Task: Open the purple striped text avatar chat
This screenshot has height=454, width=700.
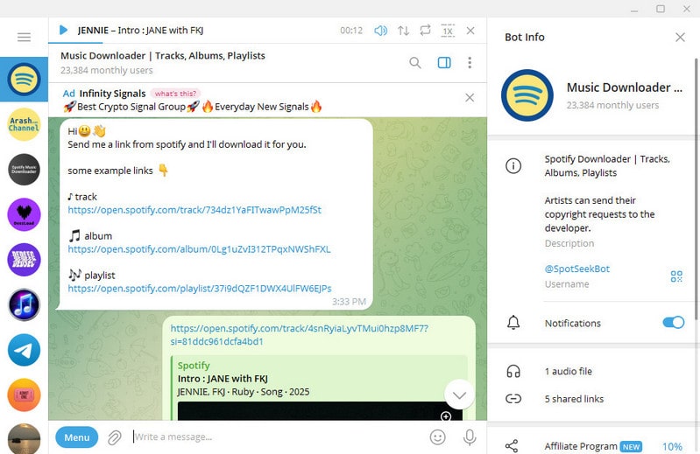Action: tap(25, 260)
